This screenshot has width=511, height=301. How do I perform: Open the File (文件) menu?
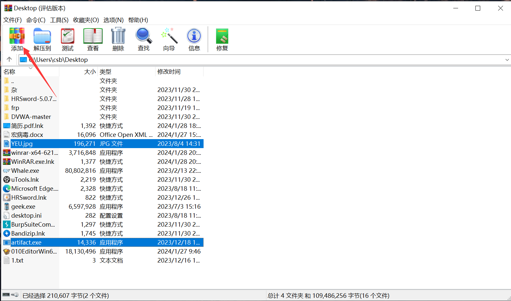(x=13, y=20)
